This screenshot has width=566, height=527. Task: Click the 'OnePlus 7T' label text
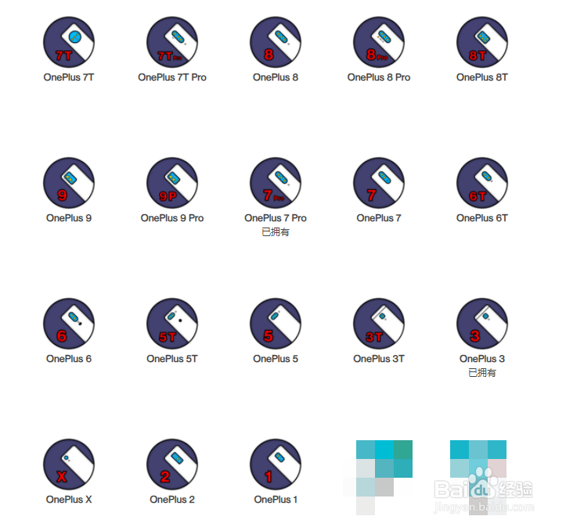69,77
